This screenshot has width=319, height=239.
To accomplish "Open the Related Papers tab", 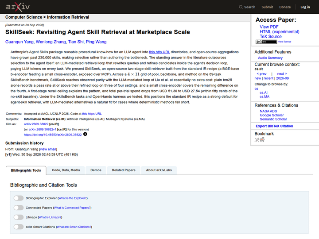I will [x=124, y=170].
